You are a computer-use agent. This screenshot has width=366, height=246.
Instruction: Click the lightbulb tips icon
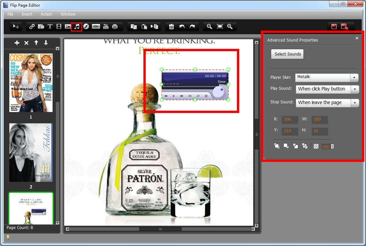click(x=8, y=237)
